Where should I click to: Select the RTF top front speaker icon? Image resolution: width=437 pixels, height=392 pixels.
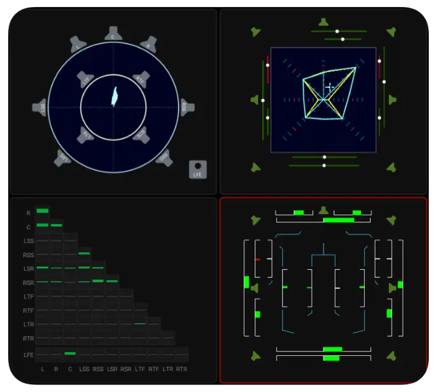coord(140,80)
